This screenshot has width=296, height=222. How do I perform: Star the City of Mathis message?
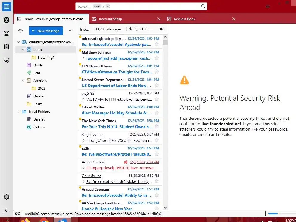(156, 113)
